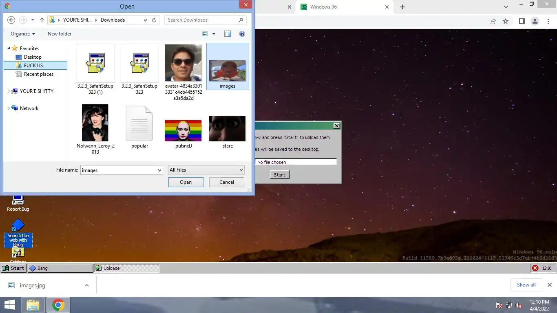Go back in Open dialog
557x313 pixels.
pos(11,20)
